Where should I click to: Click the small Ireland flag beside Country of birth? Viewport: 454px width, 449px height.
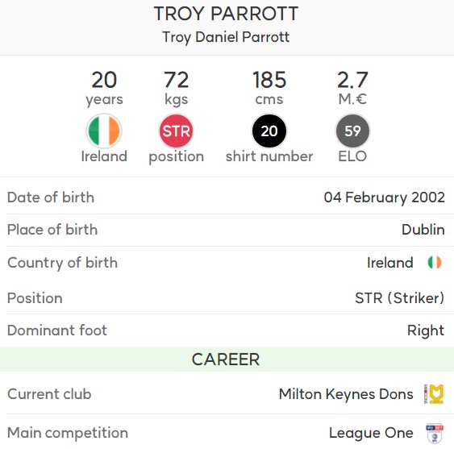(435, 263)
